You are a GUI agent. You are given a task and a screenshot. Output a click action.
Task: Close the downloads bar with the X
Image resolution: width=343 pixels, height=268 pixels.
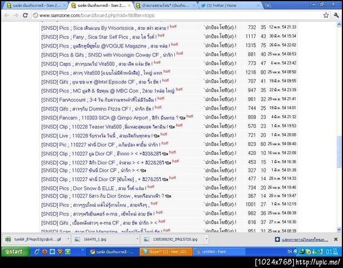[x=336, y=239]
